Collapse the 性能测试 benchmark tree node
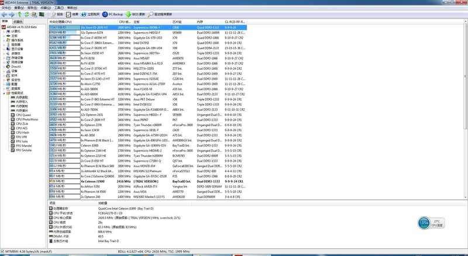This screenshot has width=468, height=256. click(4, 93)
